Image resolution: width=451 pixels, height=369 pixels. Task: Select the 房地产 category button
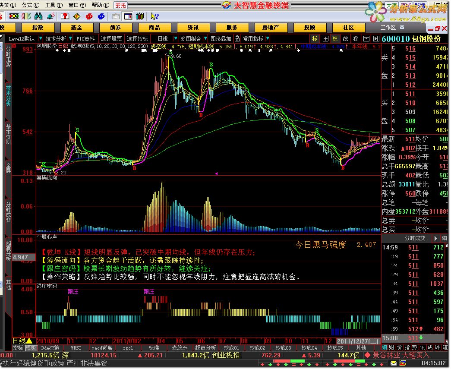(x=271, y=28)
